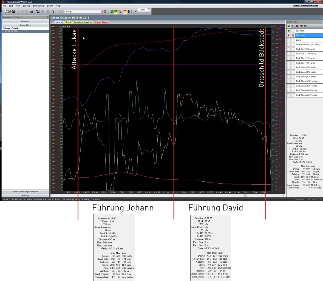Click the last-tab navigation arrow near Ranges Bar

(x=283, y=22)
